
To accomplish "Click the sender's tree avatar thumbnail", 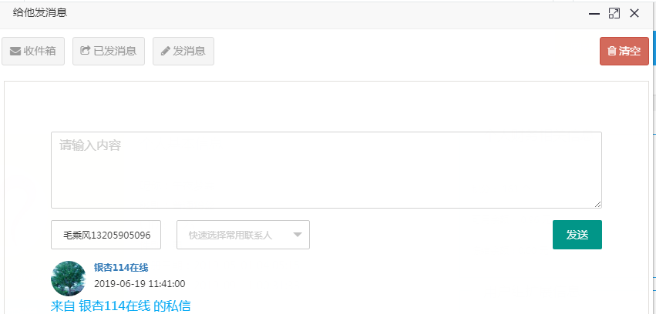I will point(68,279).
